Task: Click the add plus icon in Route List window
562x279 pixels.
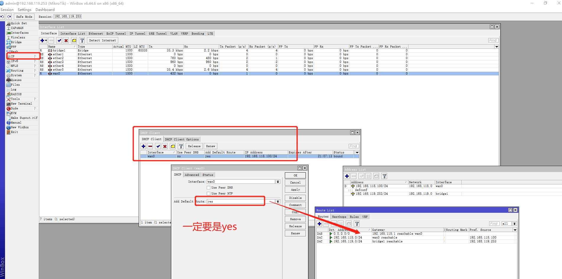Action: pyautogui.click(x=319, y=224)
